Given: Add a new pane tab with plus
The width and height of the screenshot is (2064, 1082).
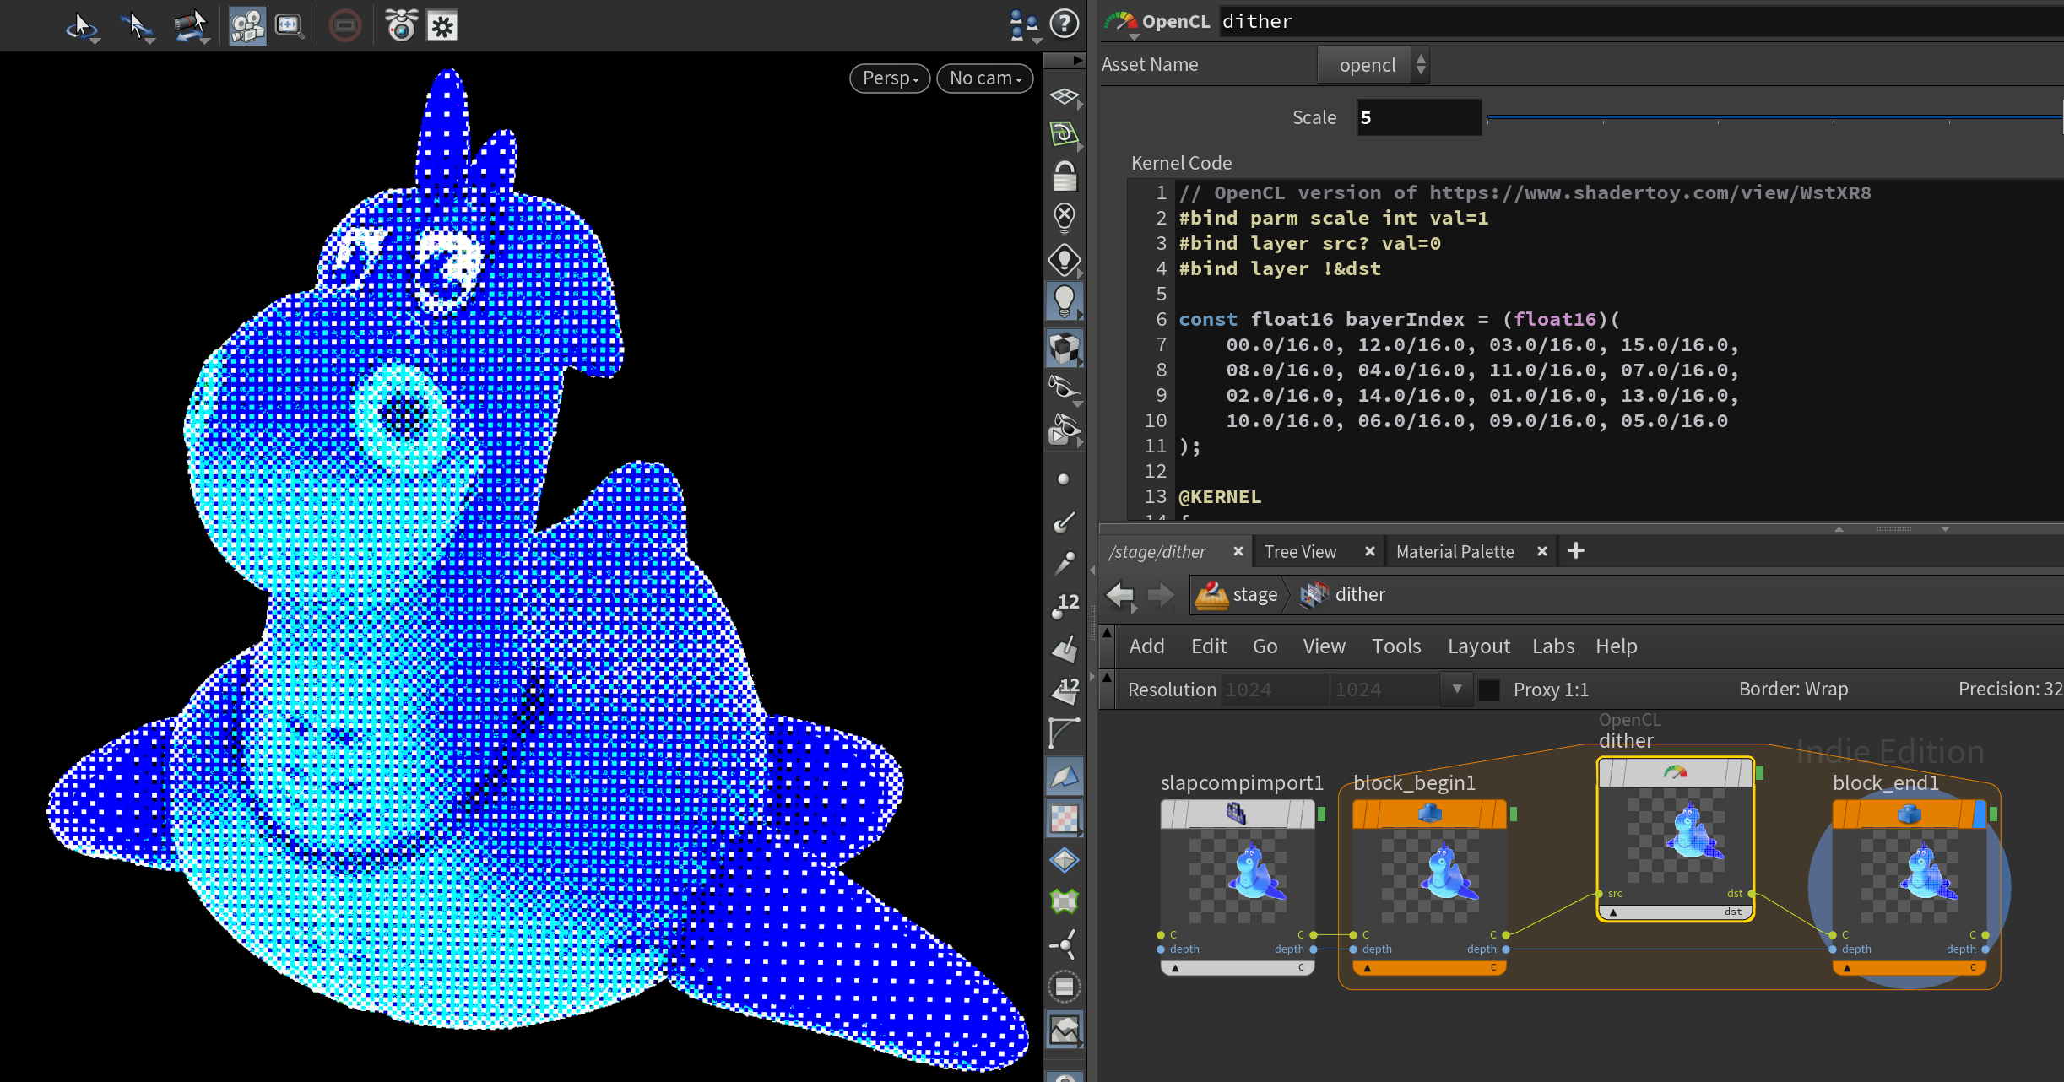Looking at the screenshot, I should [1575, 551].
